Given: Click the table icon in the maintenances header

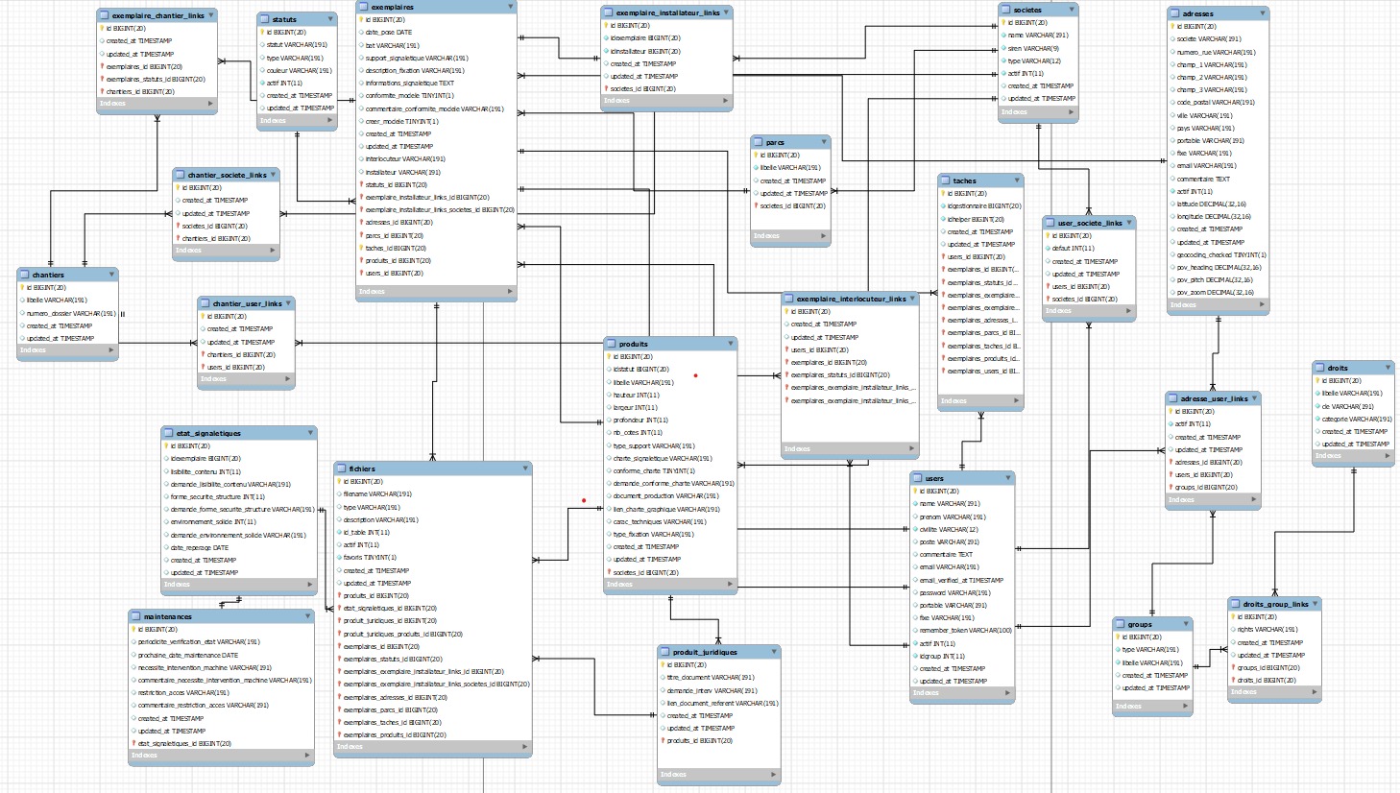Looking at the screenshot, I should click(x=136, y=616).
